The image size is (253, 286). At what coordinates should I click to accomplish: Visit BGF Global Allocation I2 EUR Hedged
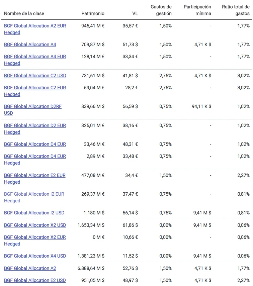pyautogui.click(x=34, y=194)
